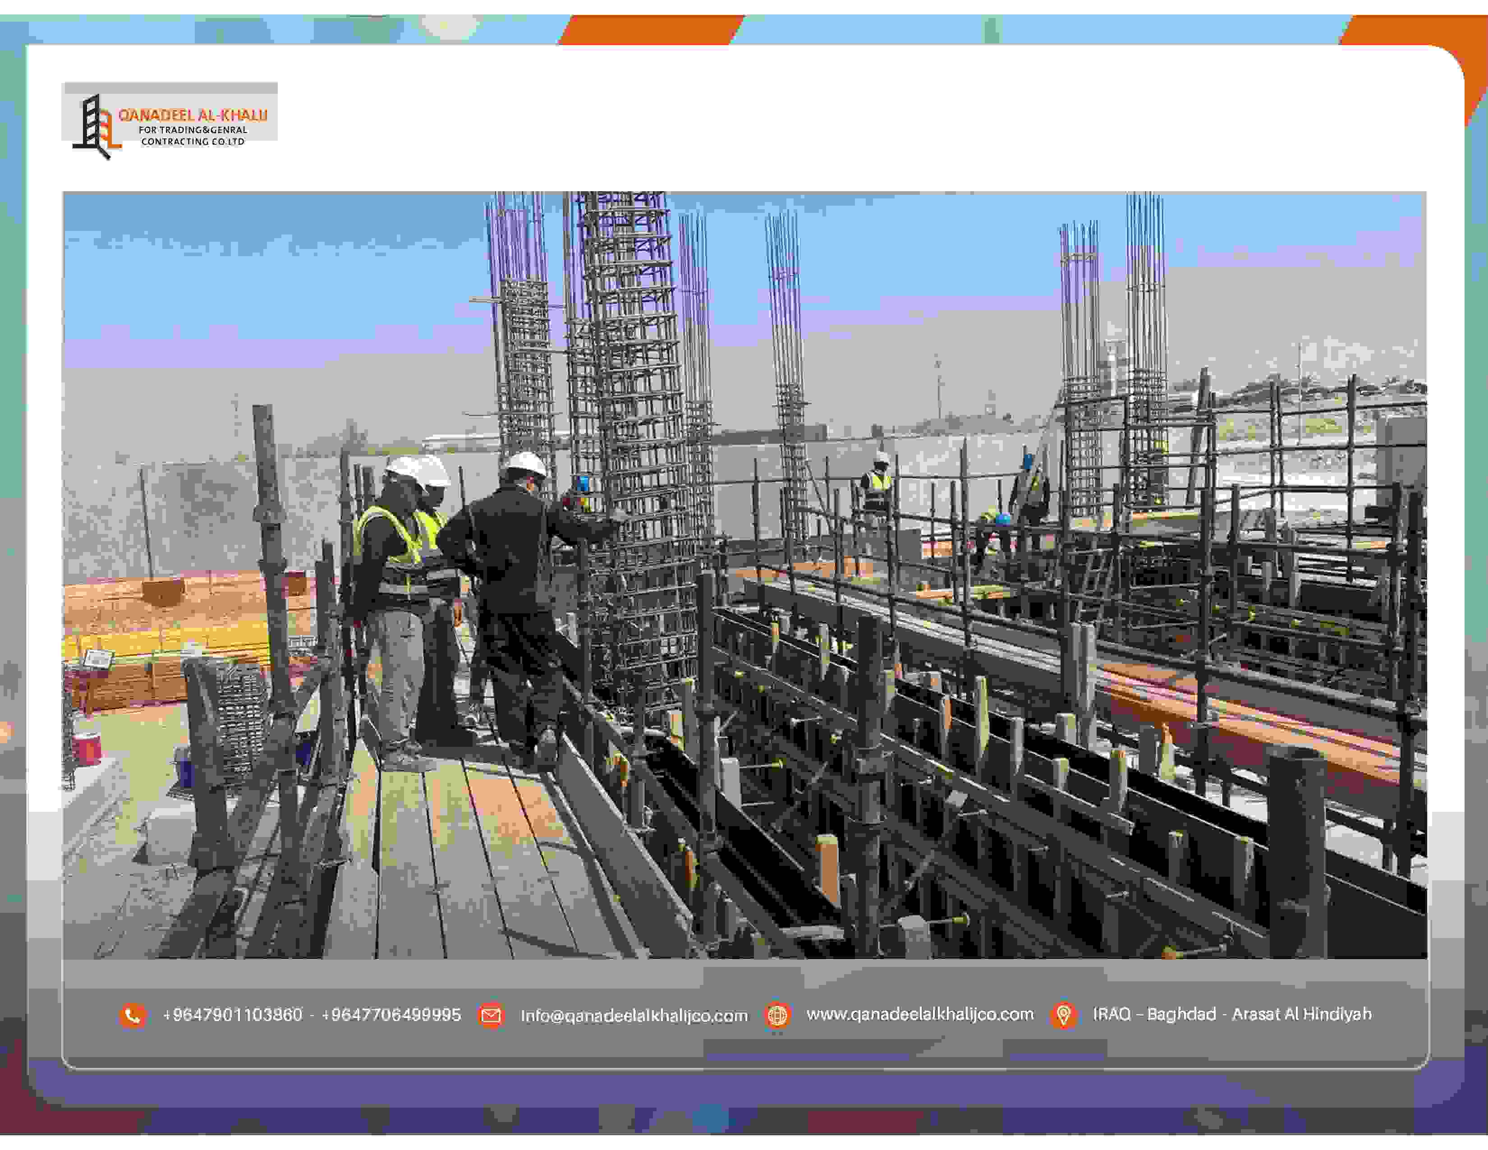Click phone number +9647901103860

click(232, 1015)
